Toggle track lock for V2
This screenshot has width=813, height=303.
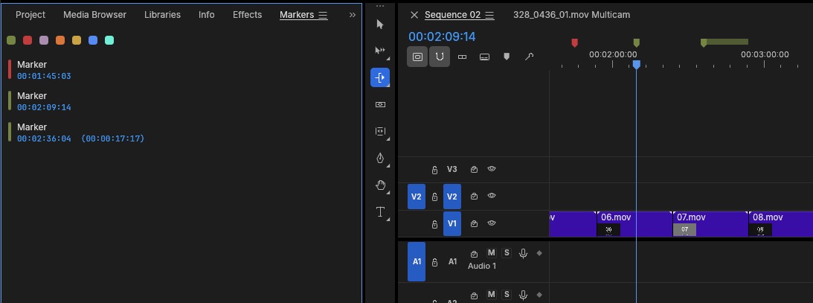click(435, 197)
